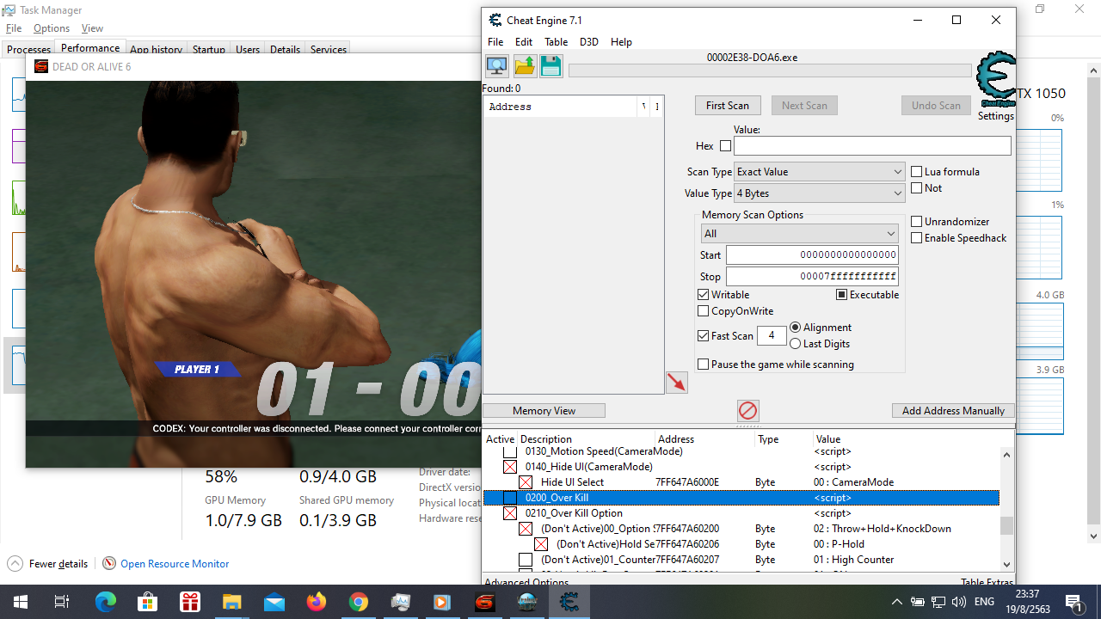Open the Help menu in Cheat Engine
This screenshot has width=1101, height=619.
621,42
